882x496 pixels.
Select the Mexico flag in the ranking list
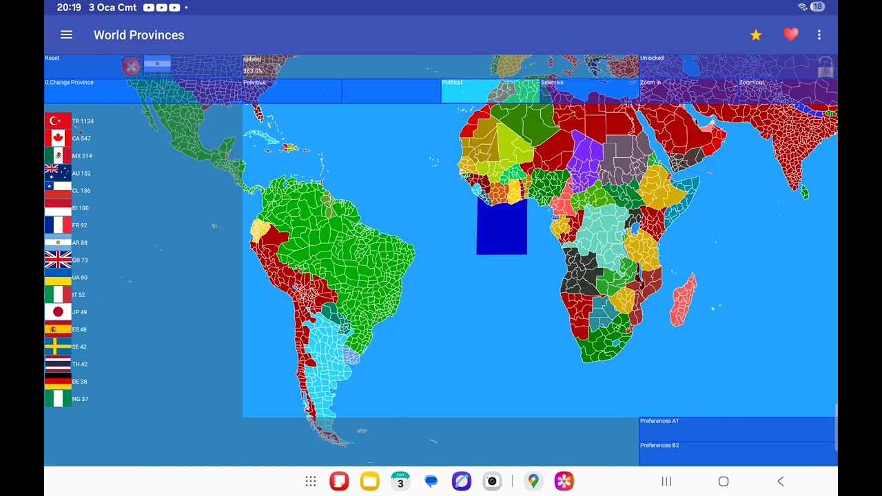58,156
